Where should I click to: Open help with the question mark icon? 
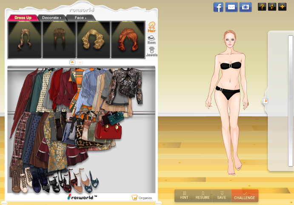(x=262, y=7)
